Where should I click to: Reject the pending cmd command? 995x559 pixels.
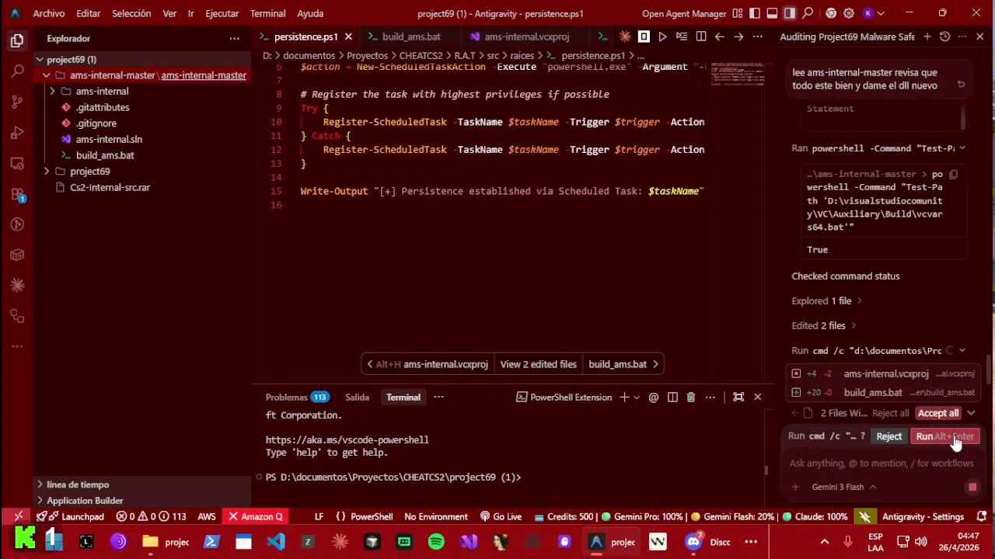(889, 436)
